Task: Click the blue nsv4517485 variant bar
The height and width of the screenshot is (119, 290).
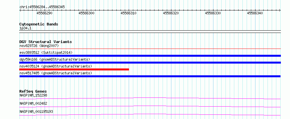Action: [x=150, y=76]
